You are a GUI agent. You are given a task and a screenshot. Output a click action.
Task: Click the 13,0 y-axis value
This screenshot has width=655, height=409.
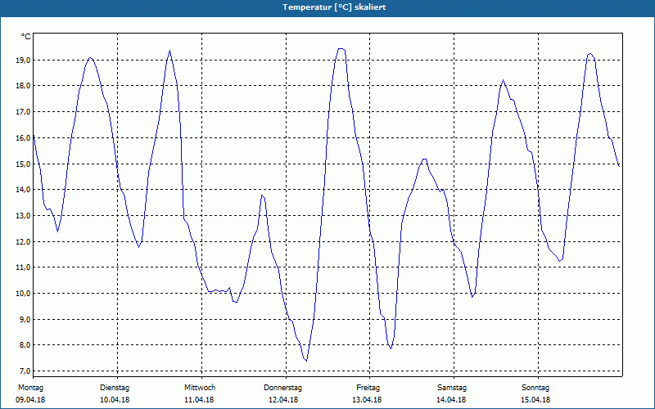(23, 216)
